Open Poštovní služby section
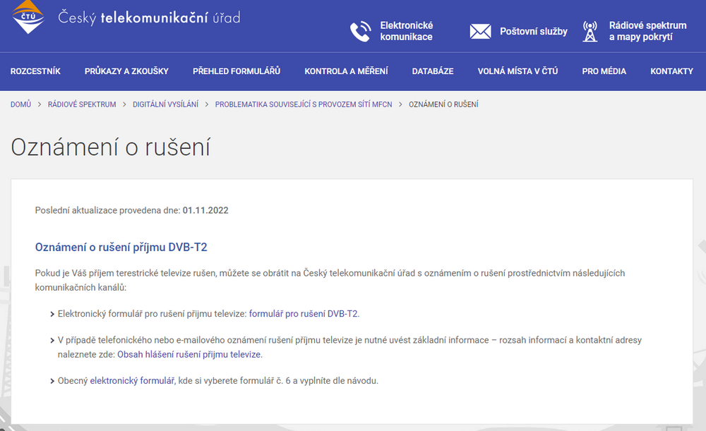 click(x=533, y=31)
